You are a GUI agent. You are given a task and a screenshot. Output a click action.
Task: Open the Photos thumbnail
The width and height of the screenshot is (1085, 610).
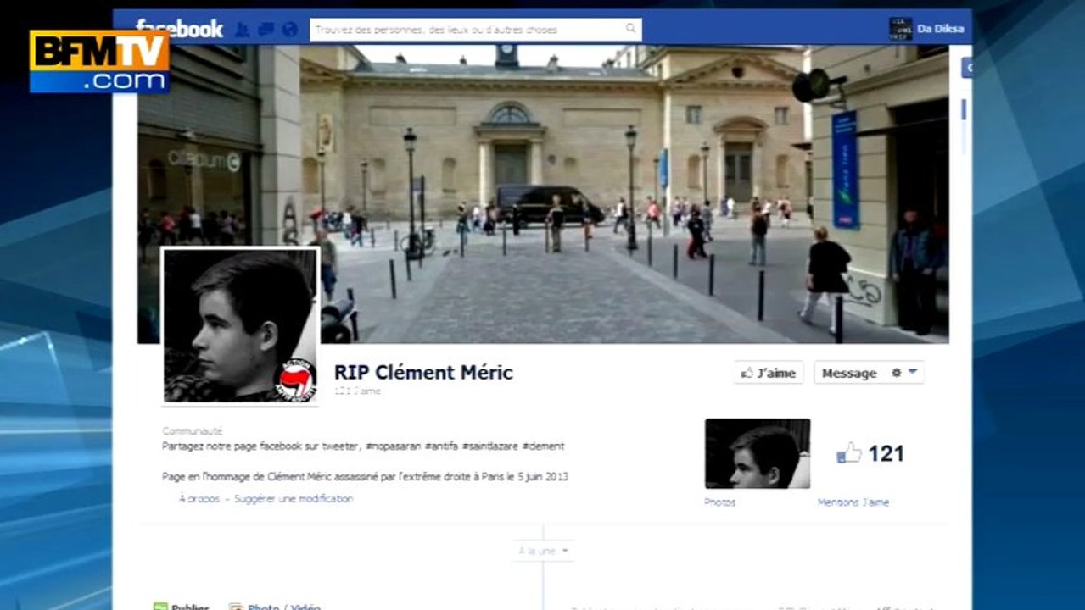coord(758,453)
